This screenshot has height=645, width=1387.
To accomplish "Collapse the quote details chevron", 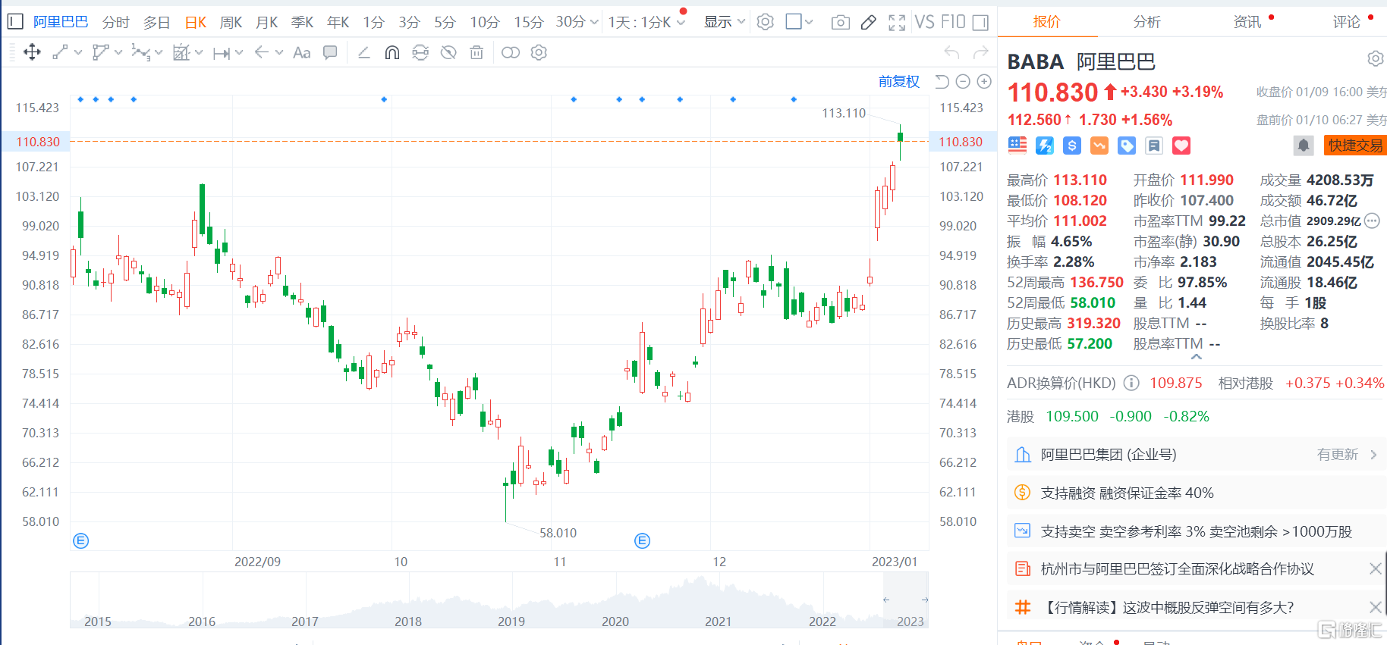I will click(x=1197, y=357).
